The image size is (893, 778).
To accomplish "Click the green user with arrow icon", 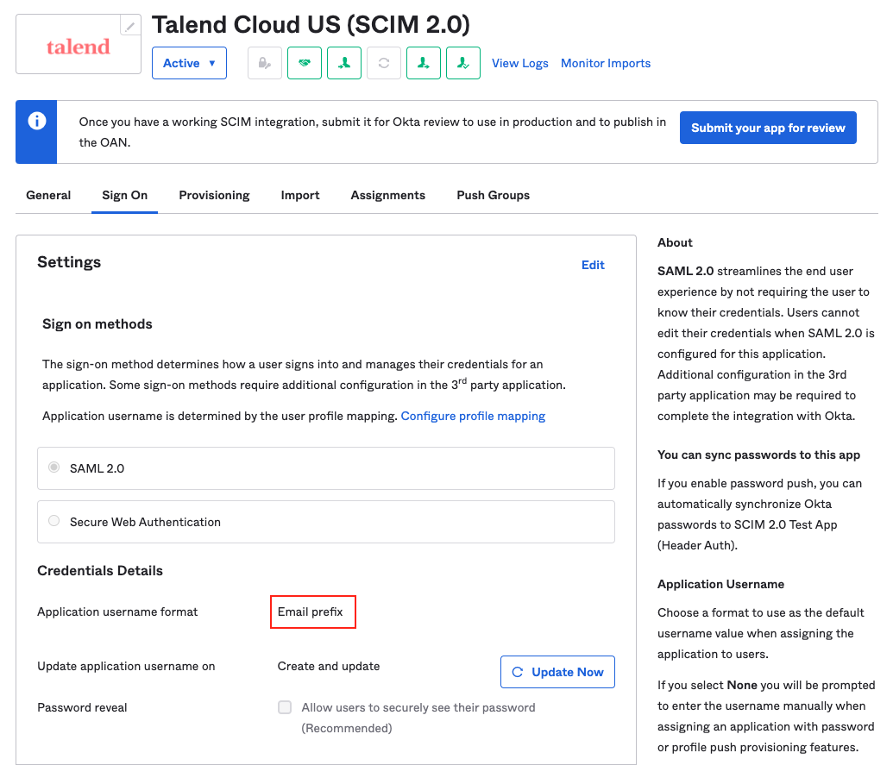I will point(424,63).
